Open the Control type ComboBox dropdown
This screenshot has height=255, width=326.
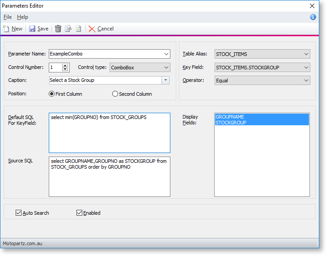[x=166, y=68]
